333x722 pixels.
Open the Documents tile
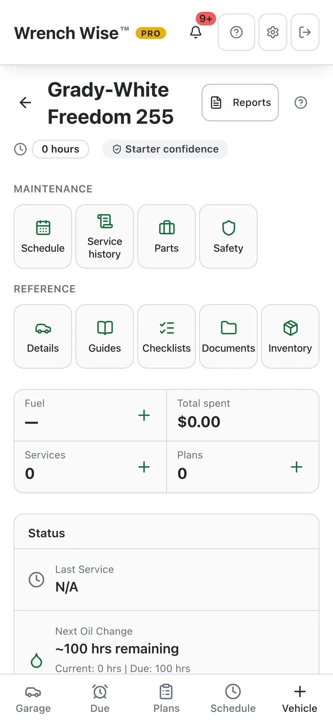[x=228, y=336]
